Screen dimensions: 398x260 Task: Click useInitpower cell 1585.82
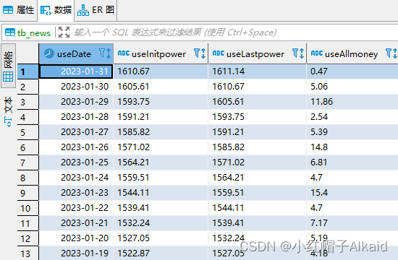pyautogui.click(x=161, y=132)
